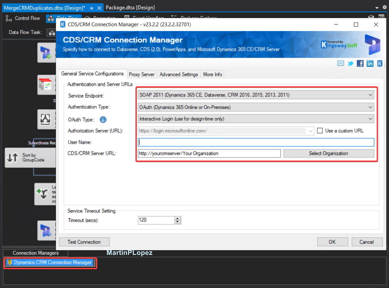Screen dimensions: 389x288
Task: Click the KingswaySoft K icon beside LinkedIn
Action: pyautogui.click(x=379, y=63)
